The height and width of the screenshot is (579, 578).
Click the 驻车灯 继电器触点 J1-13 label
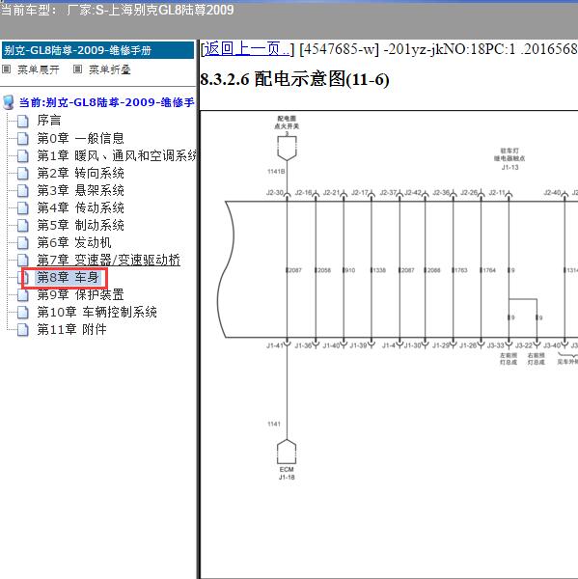click(x=509, y=159)
